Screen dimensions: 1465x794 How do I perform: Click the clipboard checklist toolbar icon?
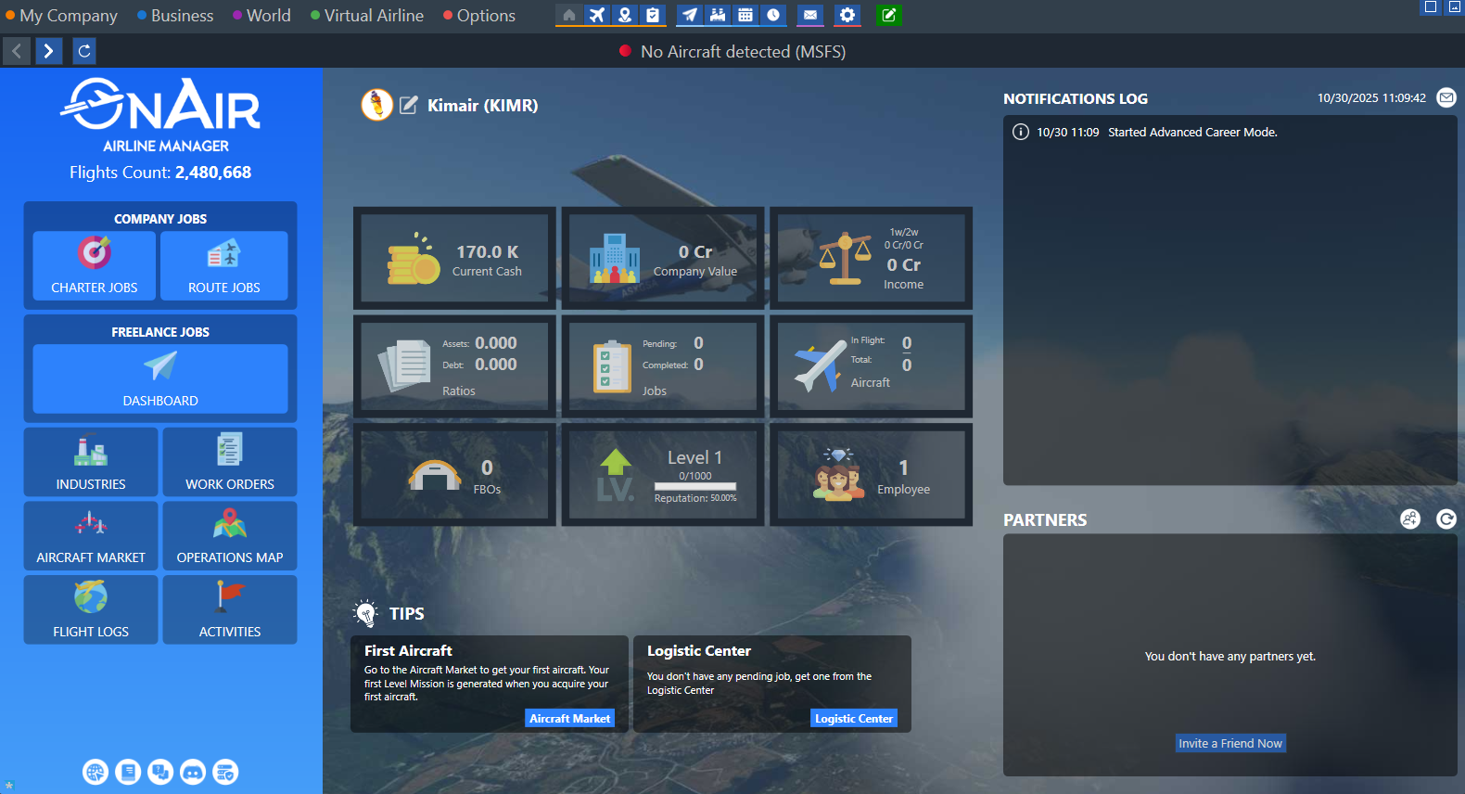(x=653, y=15)
